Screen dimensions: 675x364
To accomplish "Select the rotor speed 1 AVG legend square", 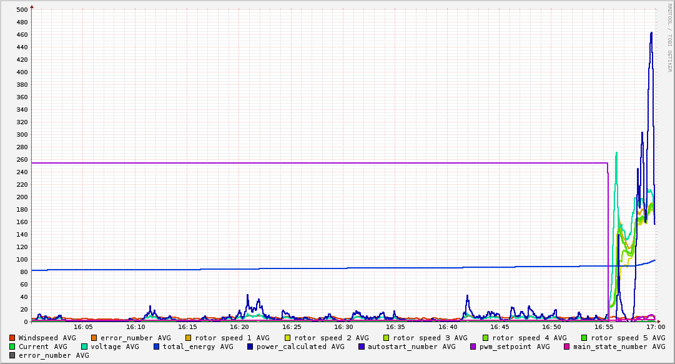I will coord(189,338).
